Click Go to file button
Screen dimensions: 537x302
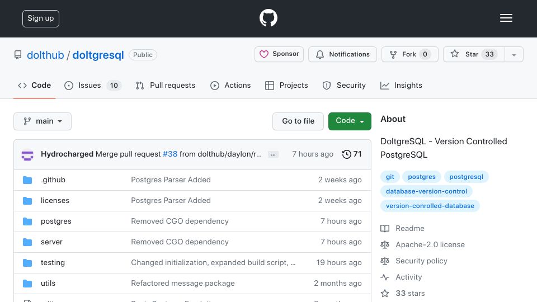coord(298,121)
